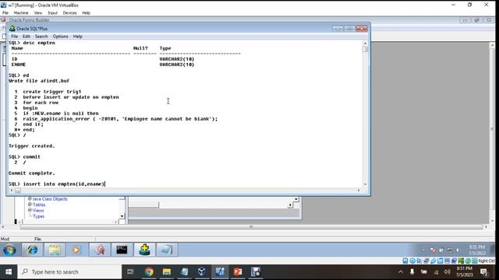This screenshot has height=280, width=499.
Task: Open the command prompt taskbar icon
Action: [122, 250]
